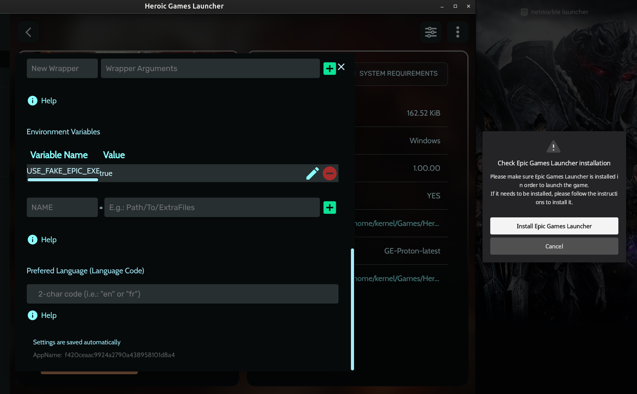Screen dimensions: 637x394
Task: Go back using the left chevron arrow
Action: 28,32
